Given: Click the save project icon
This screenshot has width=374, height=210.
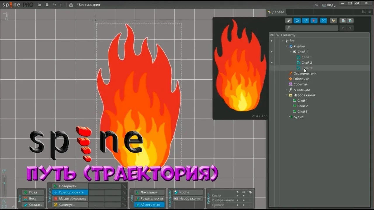Looking at the screenshot, I should pos(47,5).
